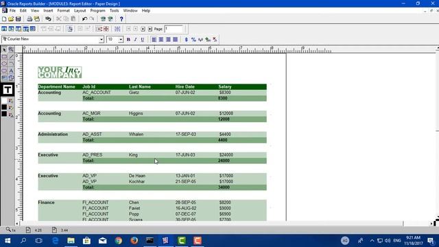The image size is (439, 247).
Task: Click the taskbar Search button
Action: 23,241
